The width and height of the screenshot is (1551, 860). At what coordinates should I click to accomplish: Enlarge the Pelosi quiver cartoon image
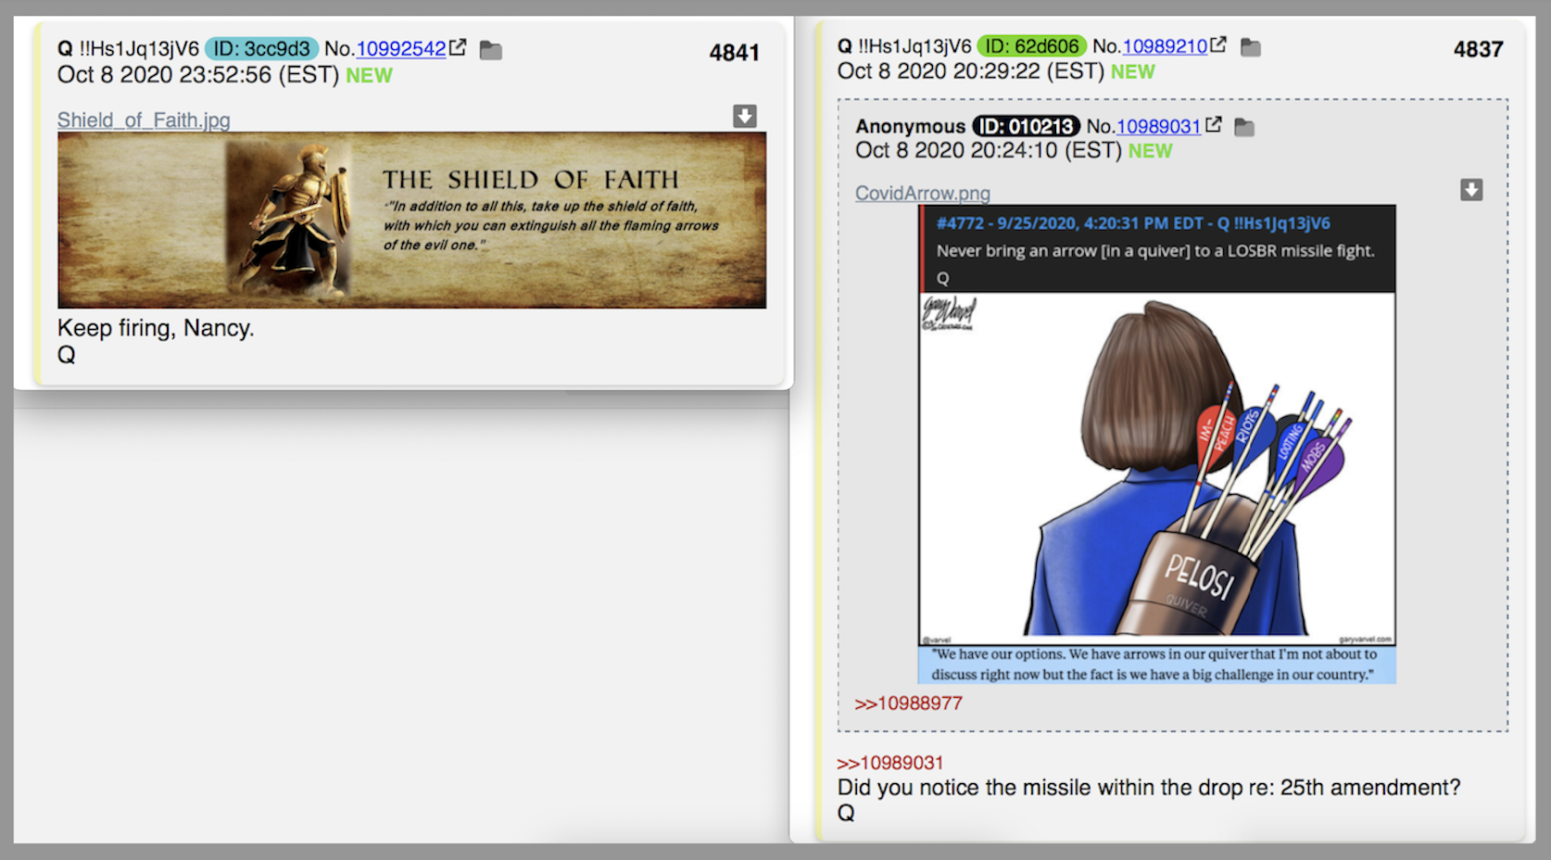click(x=1157, y=444)
